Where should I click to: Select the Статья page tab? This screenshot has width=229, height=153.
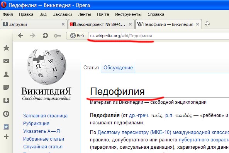point(91,67)
